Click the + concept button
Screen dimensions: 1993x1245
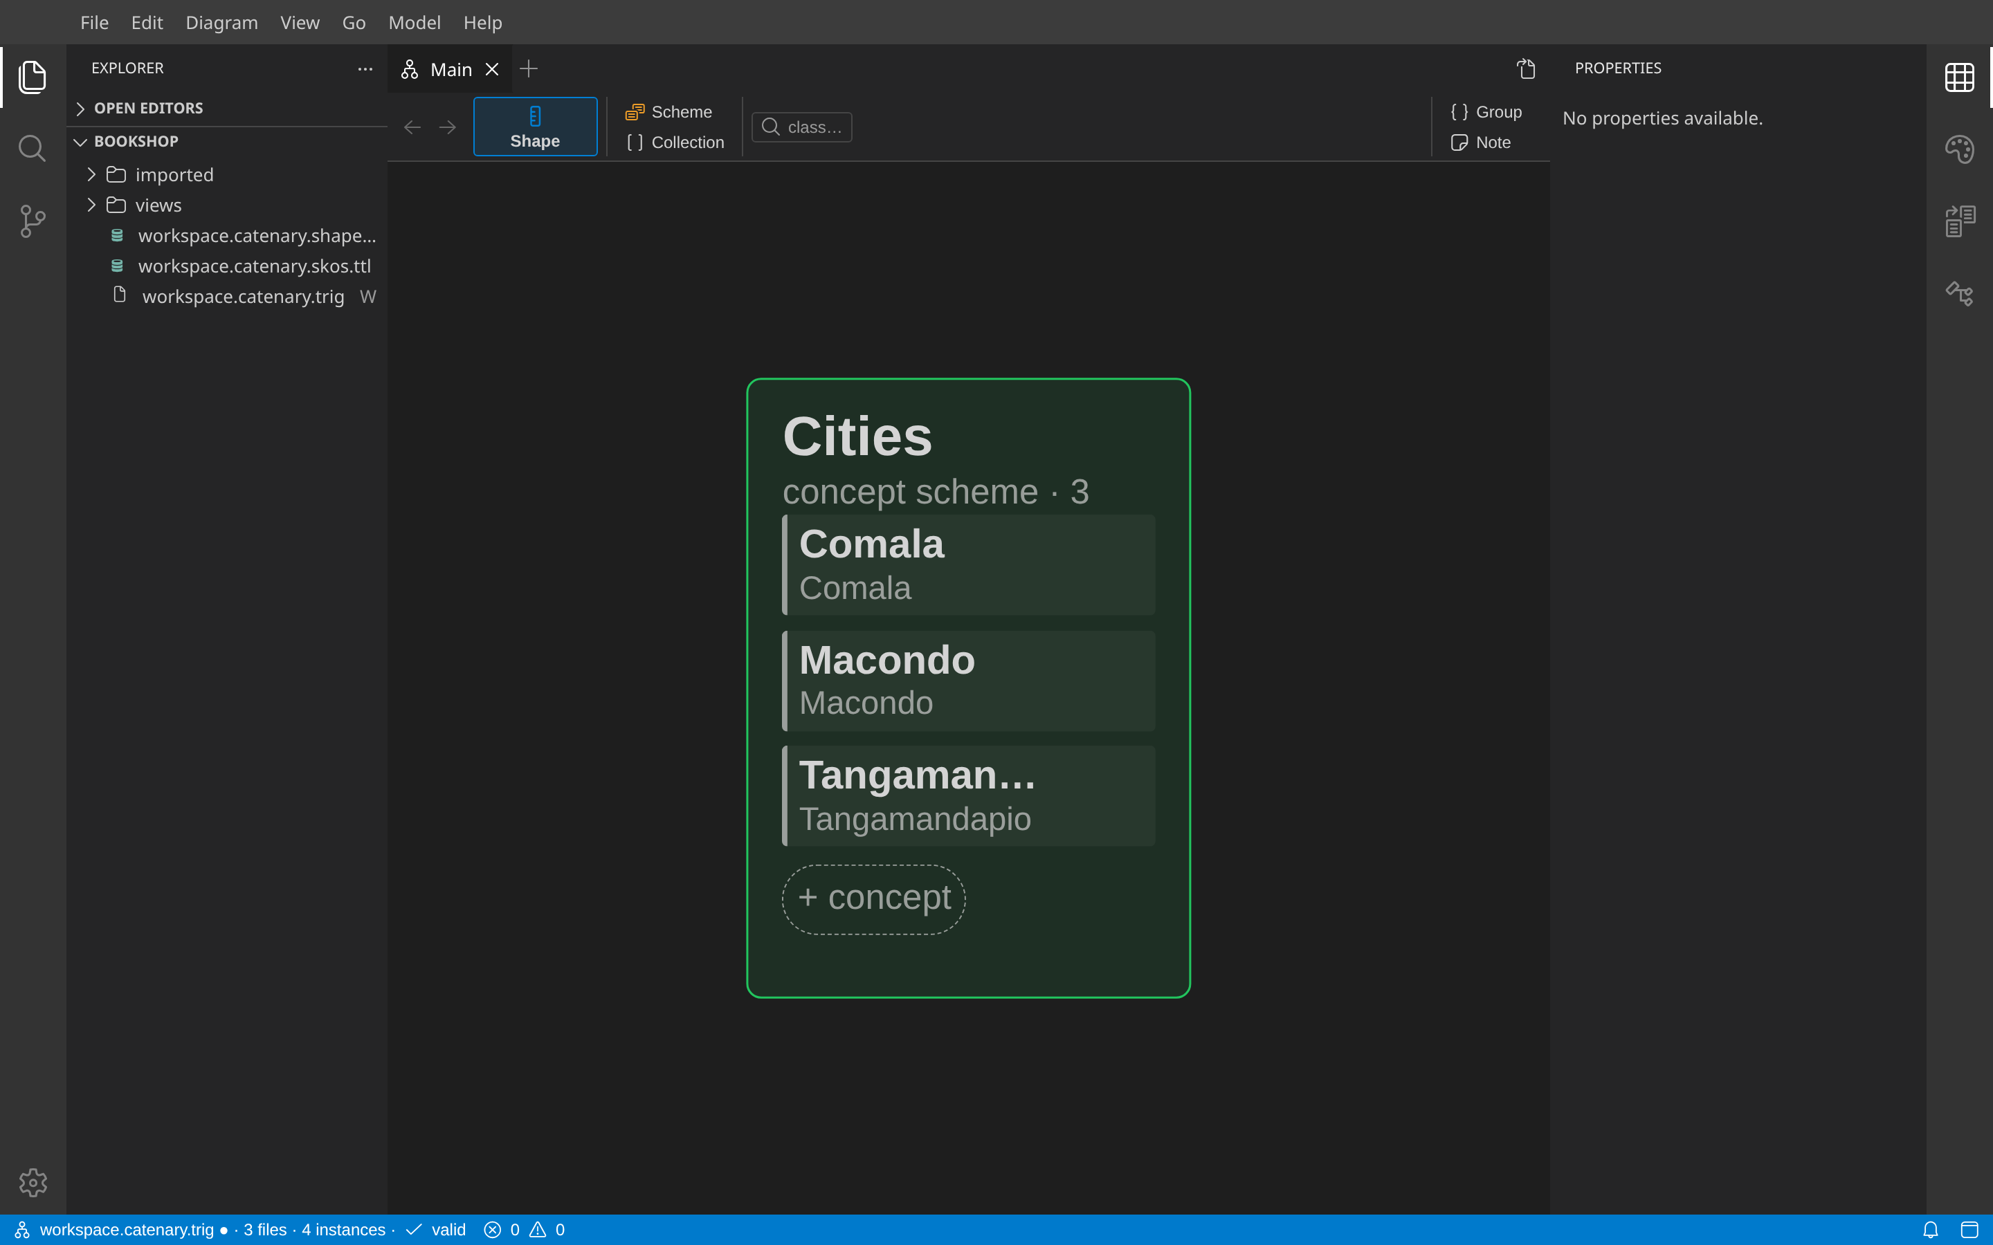pos(874,898)
